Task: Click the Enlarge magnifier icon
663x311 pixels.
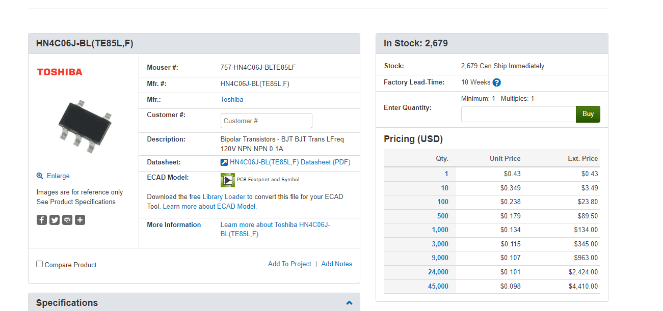Action: (x=40, y=176)
